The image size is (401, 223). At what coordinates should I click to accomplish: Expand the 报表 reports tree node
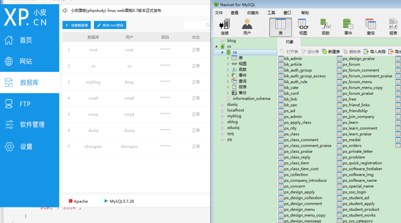228,87
